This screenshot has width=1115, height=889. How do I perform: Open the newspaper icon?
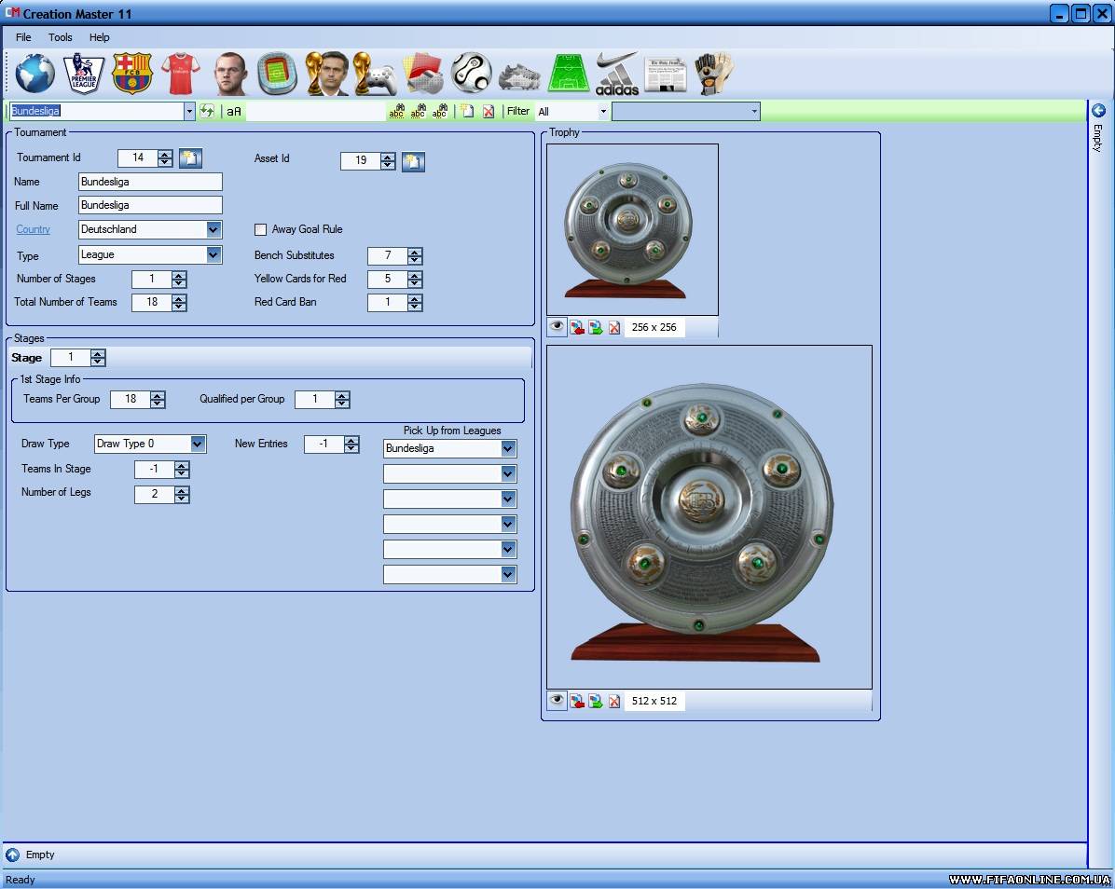pyautogui.click(x=665, y=75)
